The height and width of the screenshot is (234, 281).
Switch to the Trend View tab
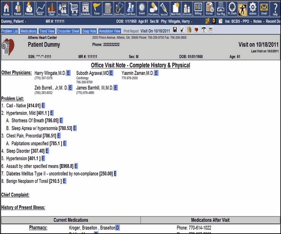[x=47, y=31]
